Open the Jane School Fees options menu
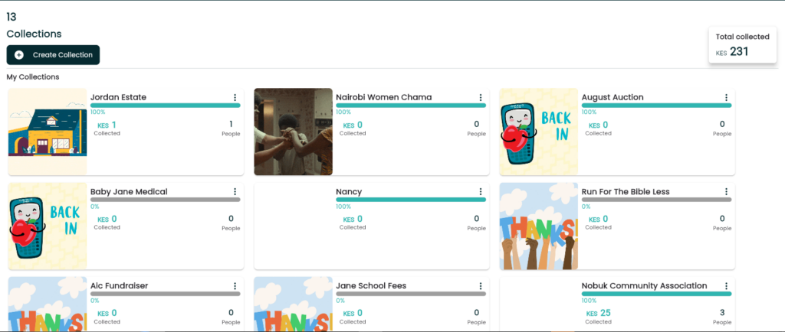Image resolution: width=785 pixels, height=332 pixels. (481, 286)
